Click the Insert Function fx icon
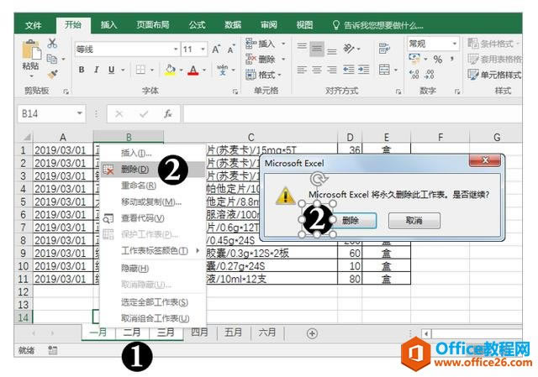Image resolution: width=538 pixels, height=377 pixels. pyautogui.click(x=168, y=114)
